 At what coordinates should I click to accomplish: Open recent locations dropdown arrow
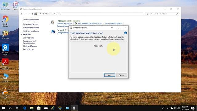(29, 14)
